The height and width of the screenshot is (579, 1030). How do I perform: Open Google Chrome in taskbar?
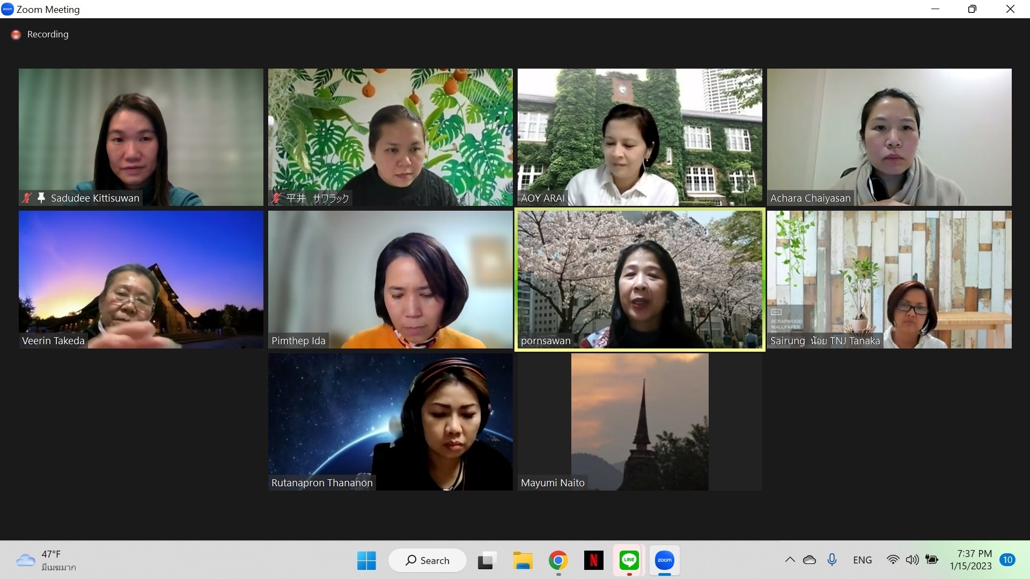pos(558,560)
